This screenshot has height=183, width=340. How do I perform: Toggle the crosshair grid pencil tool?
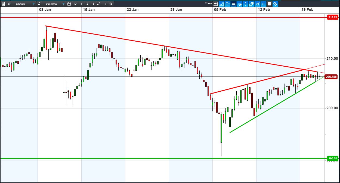coord(240,4)
